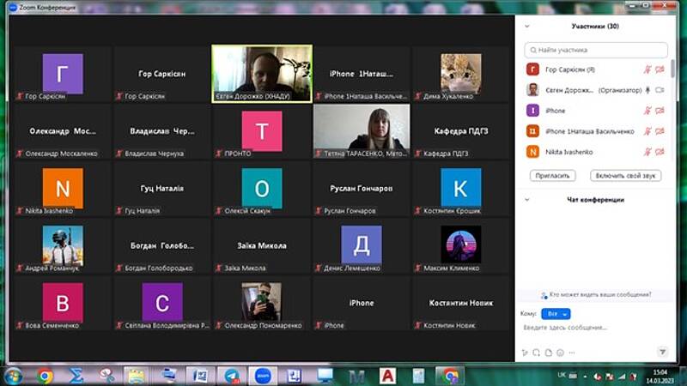
Task: Open Google Chrome from the taskbar
Action: [45, 376]
